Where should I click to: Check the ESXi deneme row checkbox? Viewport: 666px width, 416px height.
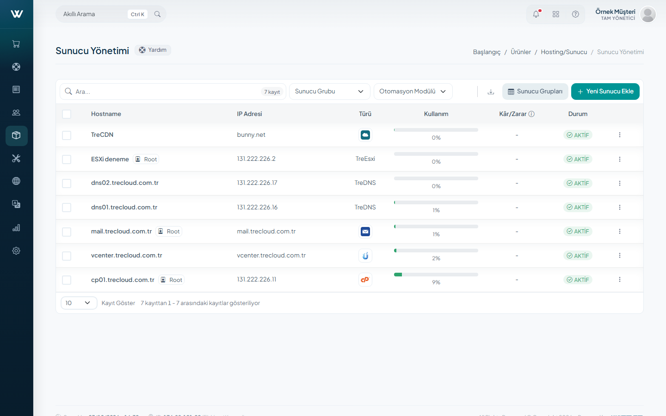[67, 159]
